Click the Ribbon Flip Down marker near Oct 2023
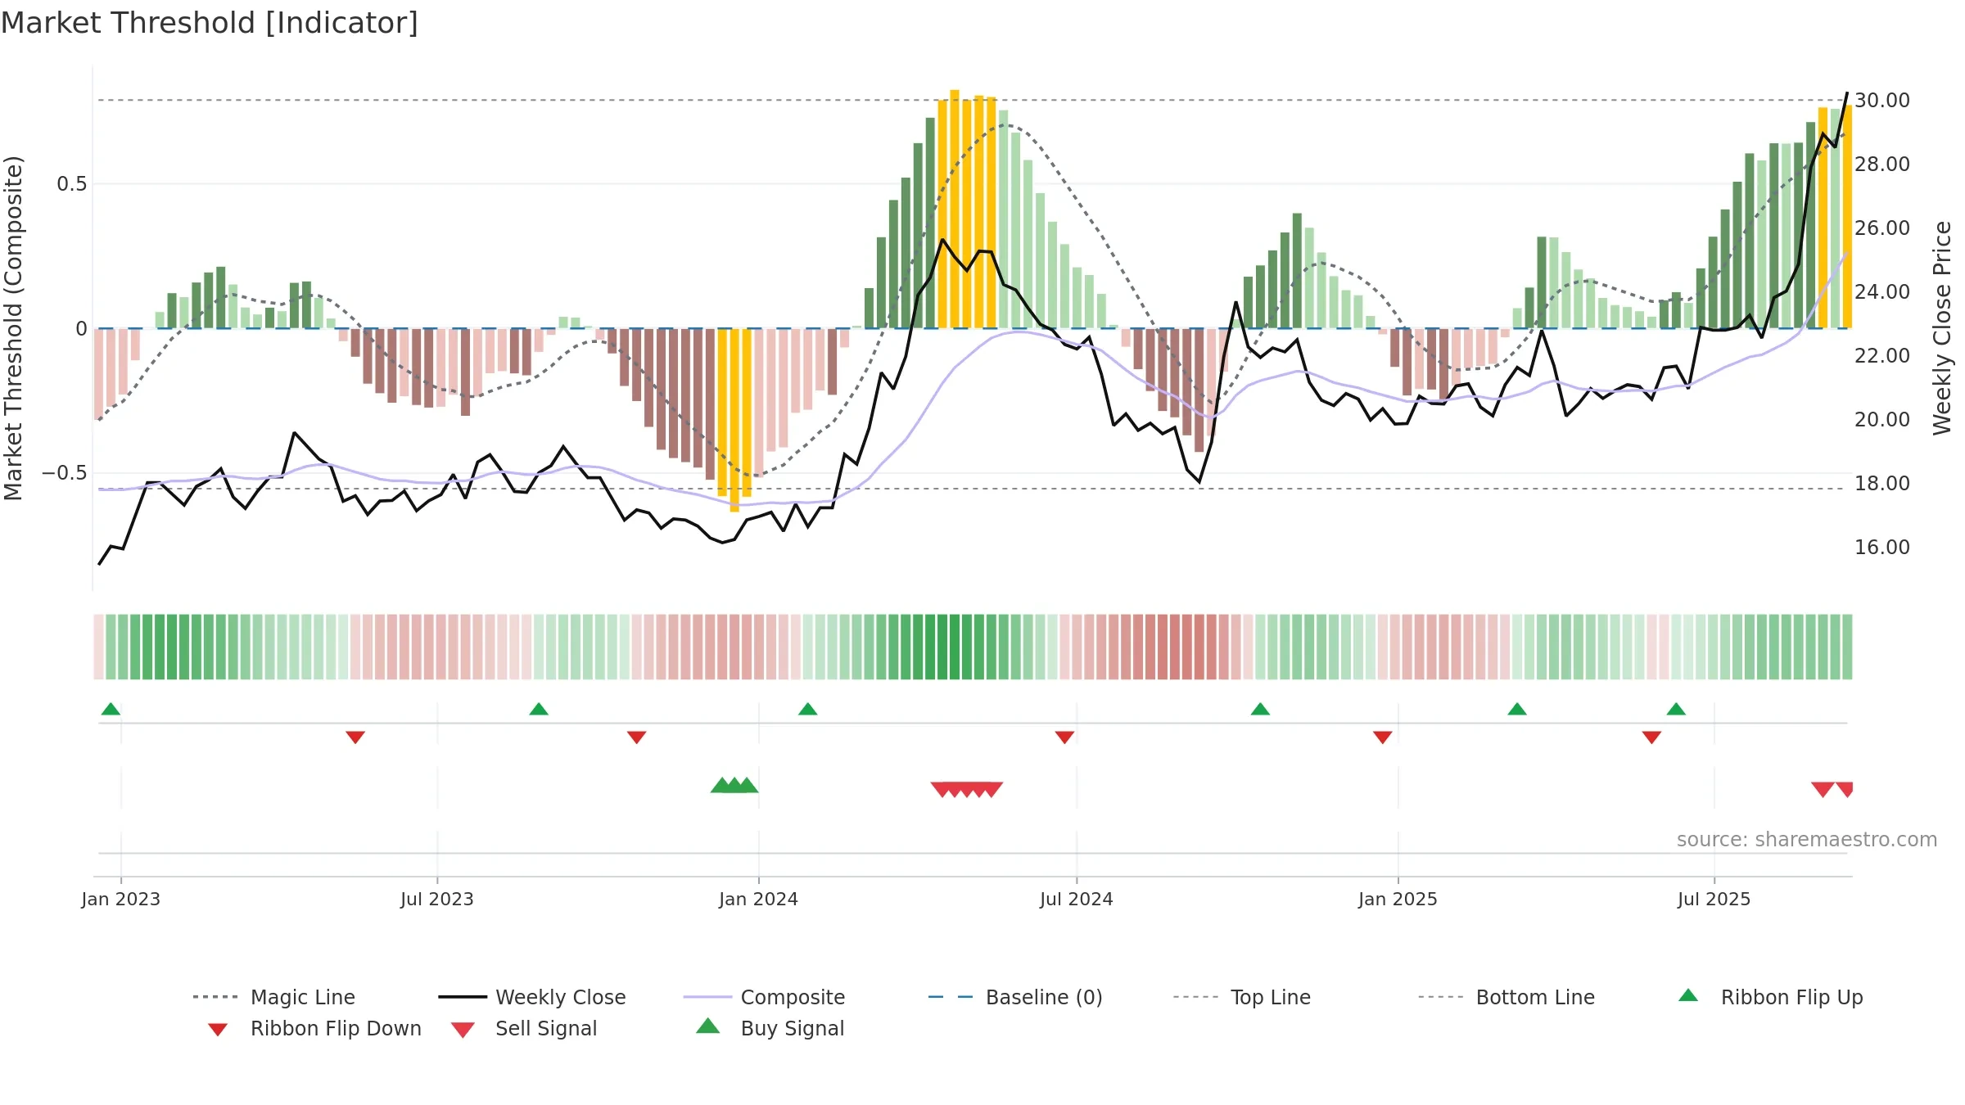The width and height of the screenshot is (1965, 1105). click(x=637, y=737)
